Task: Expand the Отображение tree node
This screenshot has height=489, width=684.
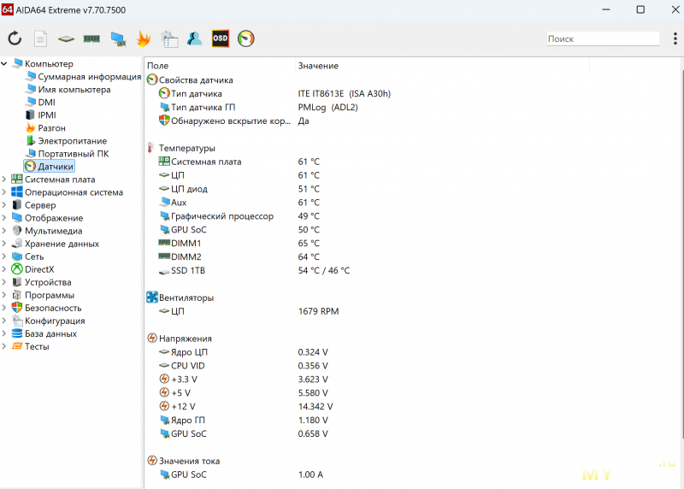Action: [4, 218]
